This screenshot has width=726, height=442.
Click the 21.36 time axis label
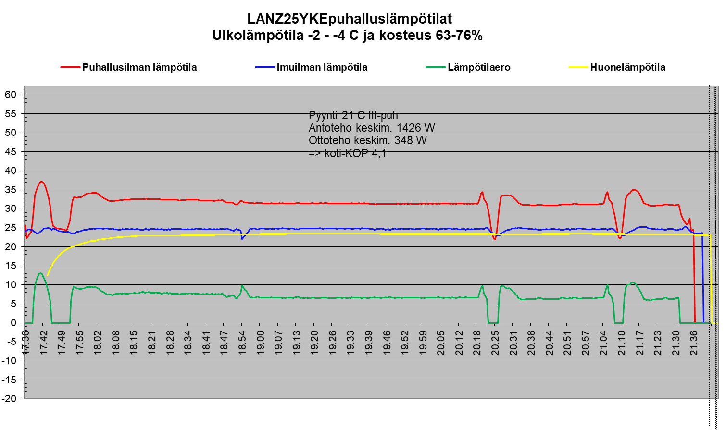[693, 342]
